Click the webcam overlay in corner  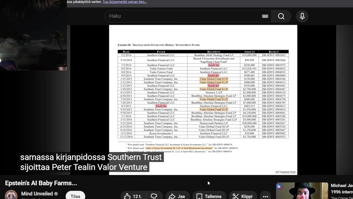33,35
